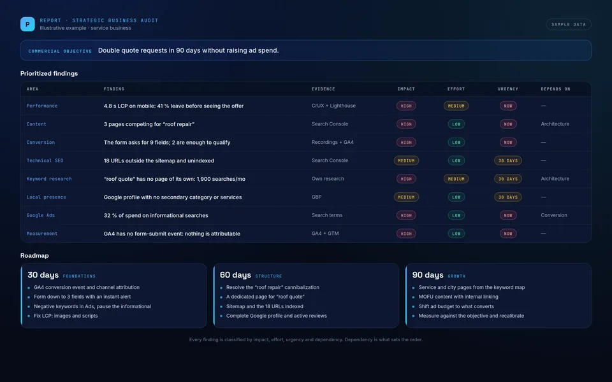Select the Technical SEO area label
This screenshot has width=612, height=382.
[45, 160]
